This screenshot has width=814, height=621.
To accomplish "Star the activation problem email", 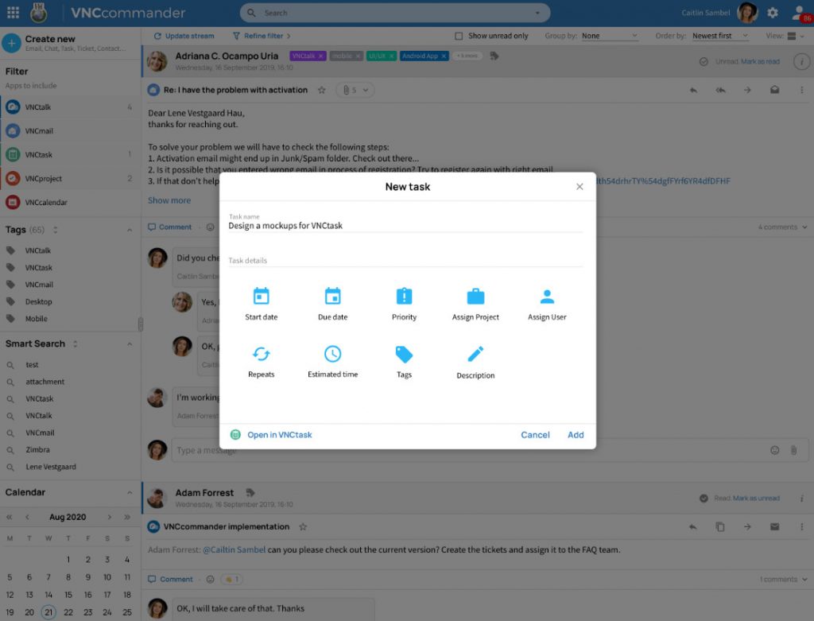I will (x=321, y=90).
